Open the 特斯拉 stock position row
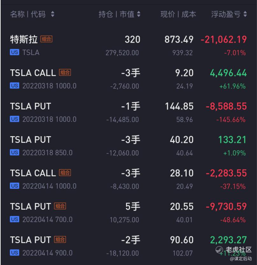The image size is (257, 265). (x=128, y=45)
